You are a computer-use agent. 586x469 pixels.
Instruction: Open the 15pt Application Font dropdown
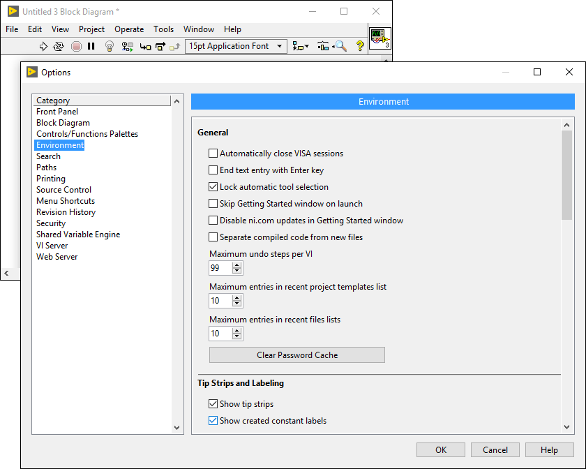[x=236, y=46]
